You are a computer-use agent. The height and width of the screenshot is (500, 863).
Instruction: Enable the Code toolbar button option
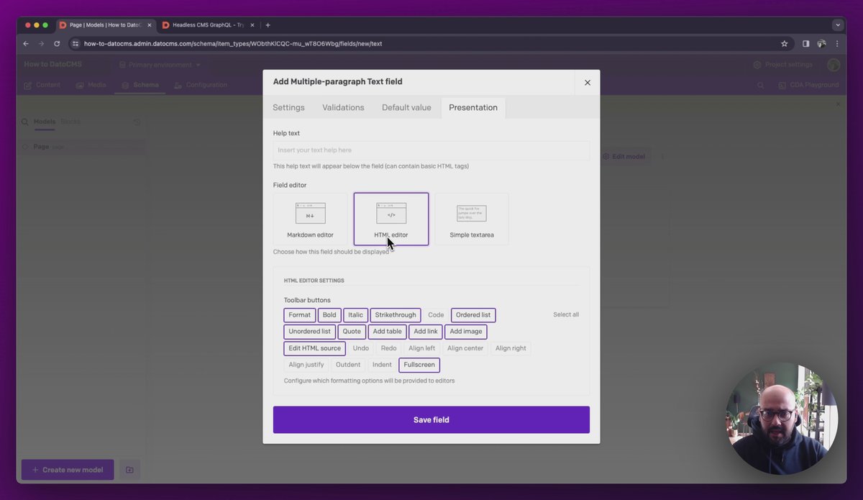pos(436,315)
